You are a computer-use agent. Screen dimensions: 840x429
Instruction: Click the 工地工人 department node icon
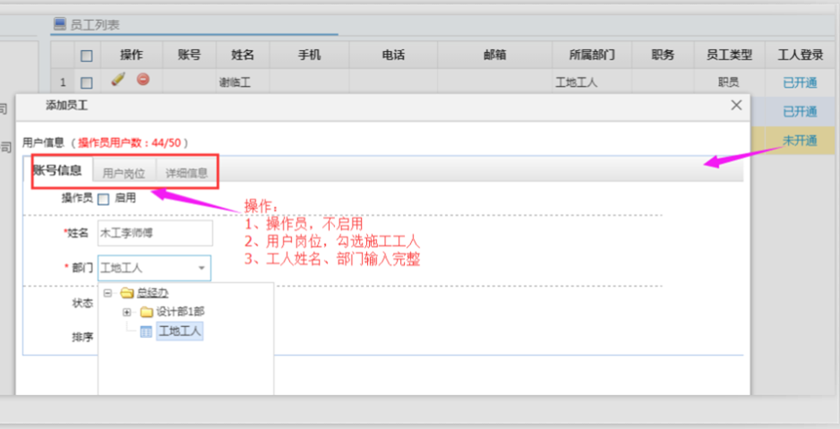tap(146, 331)
